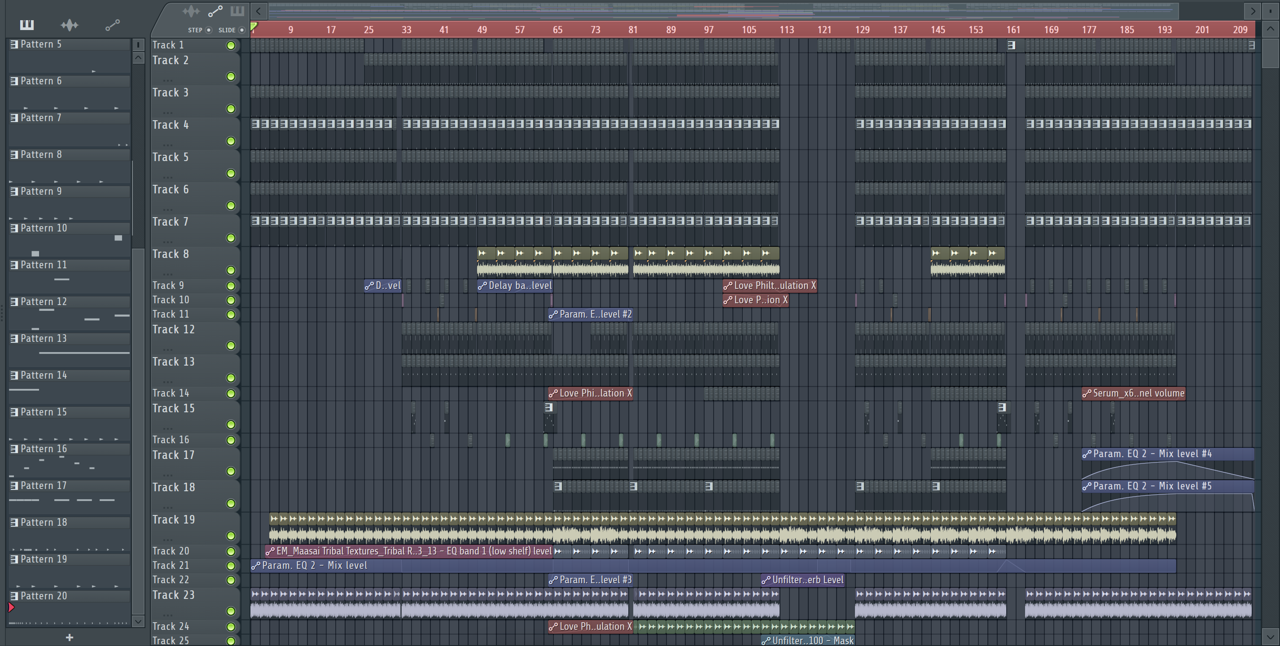This screenshot has height=646, width=1280.
Task: Click the Param. EQ 2 - Mix level #4 icon
Action: (1087, 454)
